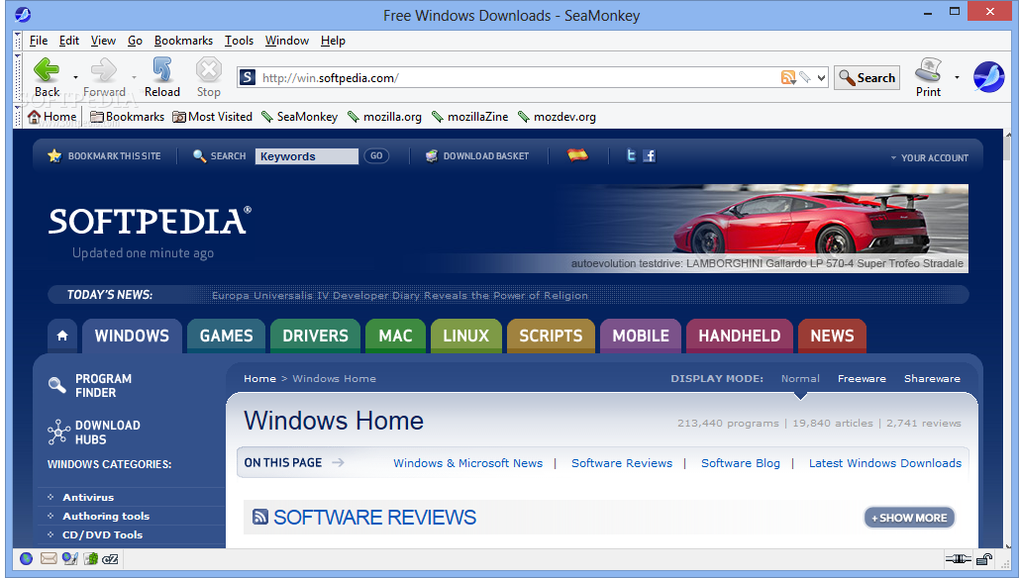
Task: Open the Back history dropdown arrow
Action: click(75, 77)
